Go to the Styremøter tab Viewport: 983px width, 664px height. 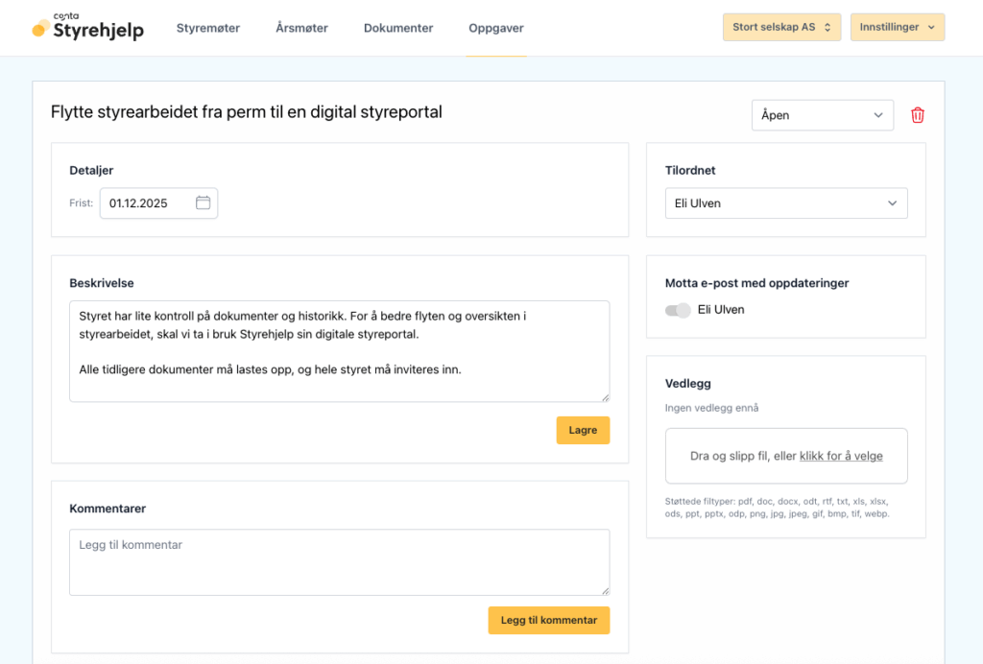tap(208, 29)
